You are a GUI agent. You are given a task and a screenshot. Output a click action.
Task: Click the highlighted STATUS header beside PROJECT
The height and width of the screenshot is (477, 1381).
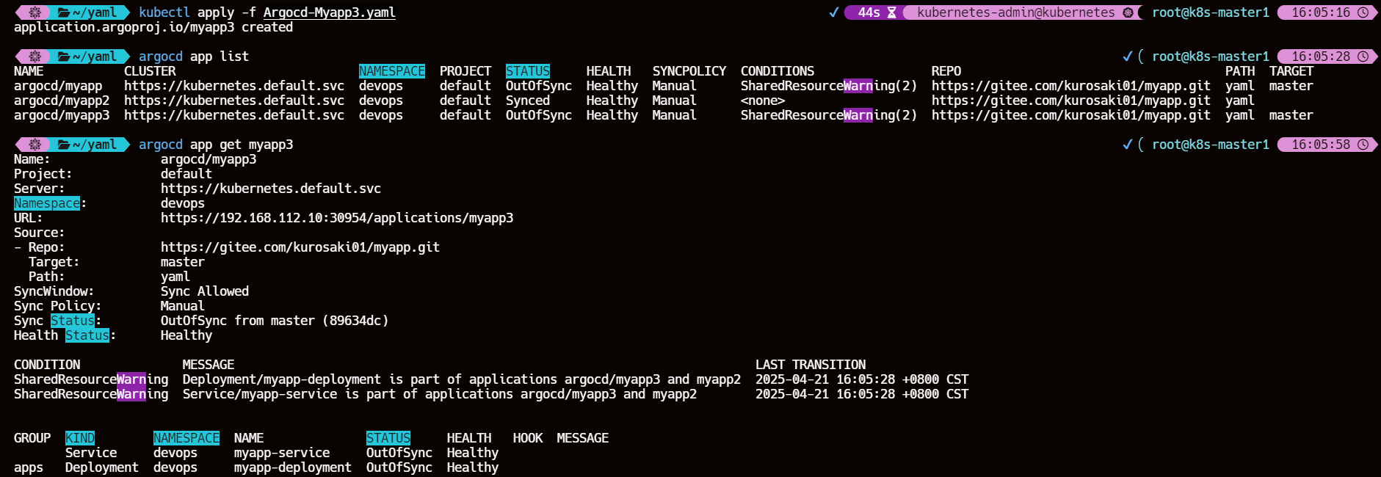coord(527,71)
